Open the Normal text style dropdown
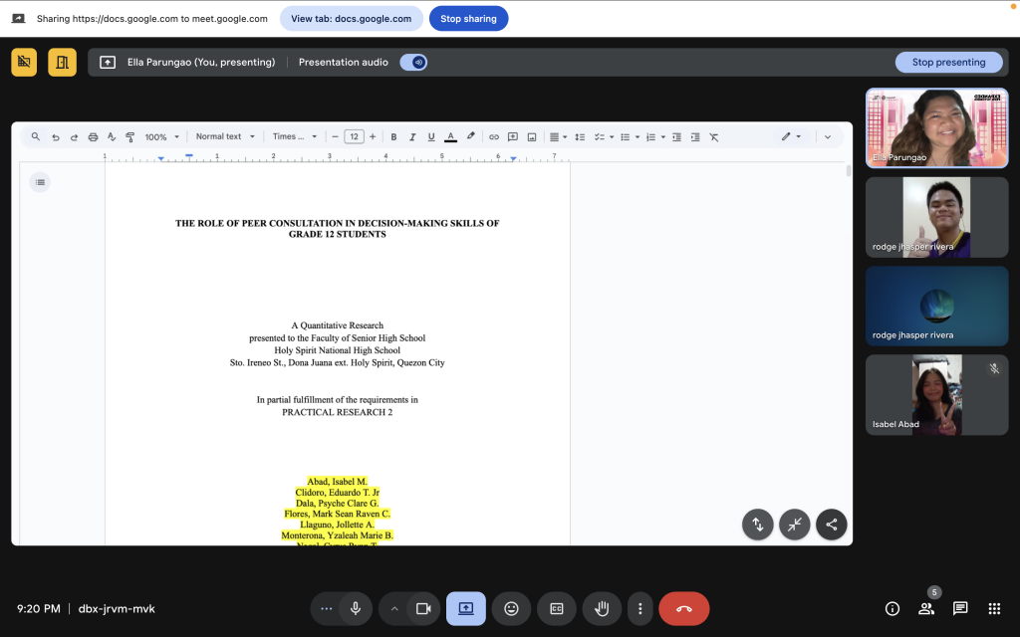This screenshot has width=1020, height=637. point(225,137)
